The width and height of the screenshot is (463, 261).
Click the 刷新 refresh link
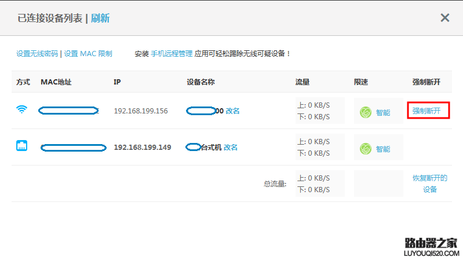[x=100, y=19]
